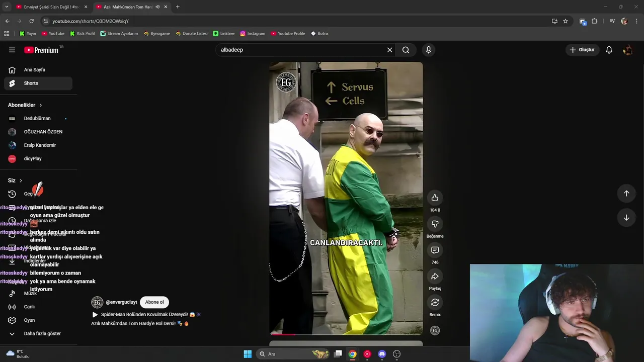
Task: Expand Daha fazla göster
Action: pos(38,333)
